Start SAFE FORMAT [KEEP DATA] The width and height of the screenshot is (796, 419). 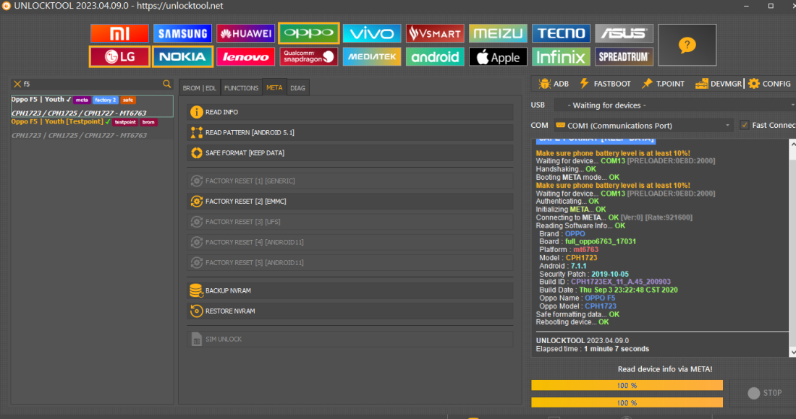pyautogui.click(x=350, y=152)
